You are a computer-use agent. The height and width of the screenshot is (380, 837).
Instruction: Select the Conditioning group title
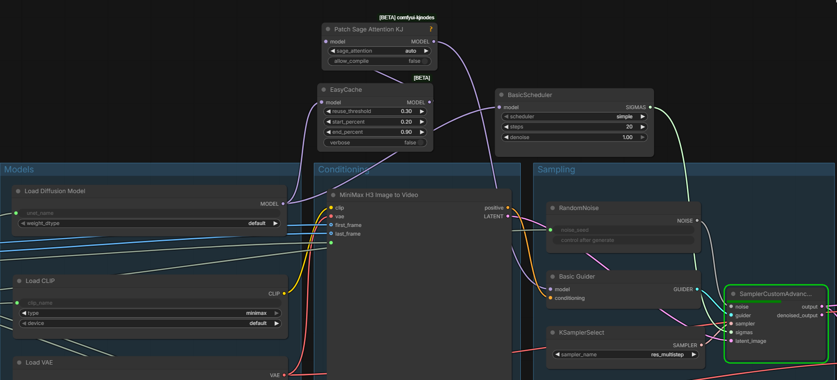(x=344, y=169)
